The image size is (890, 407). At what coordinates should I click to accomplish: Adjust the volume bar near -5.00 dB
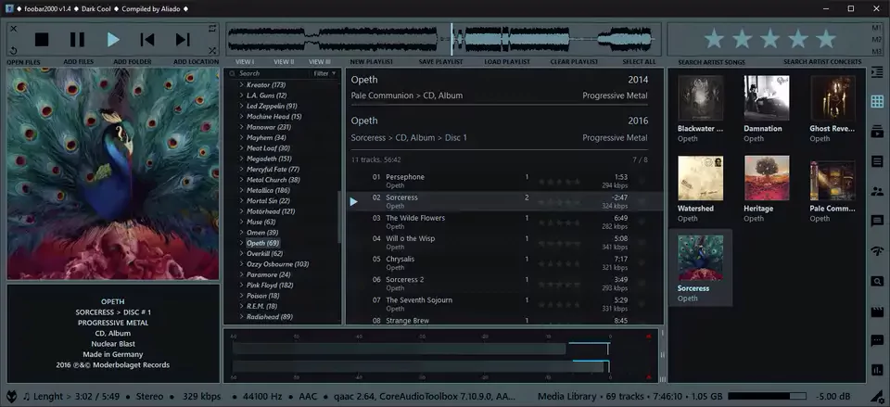[x=767, y=396]
